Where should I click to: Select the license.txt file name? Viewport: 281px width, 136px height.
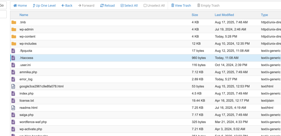(x=27, y=101)
